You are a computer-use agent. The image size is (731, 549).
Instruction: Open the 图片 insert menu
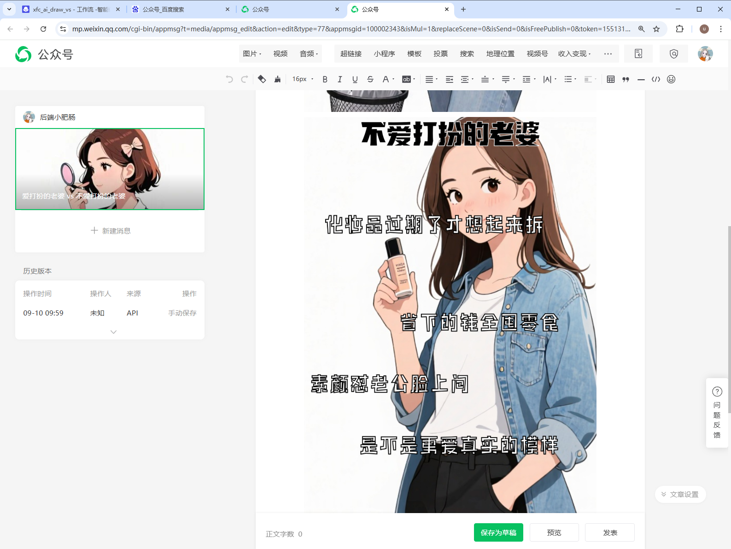pos(252,54)
